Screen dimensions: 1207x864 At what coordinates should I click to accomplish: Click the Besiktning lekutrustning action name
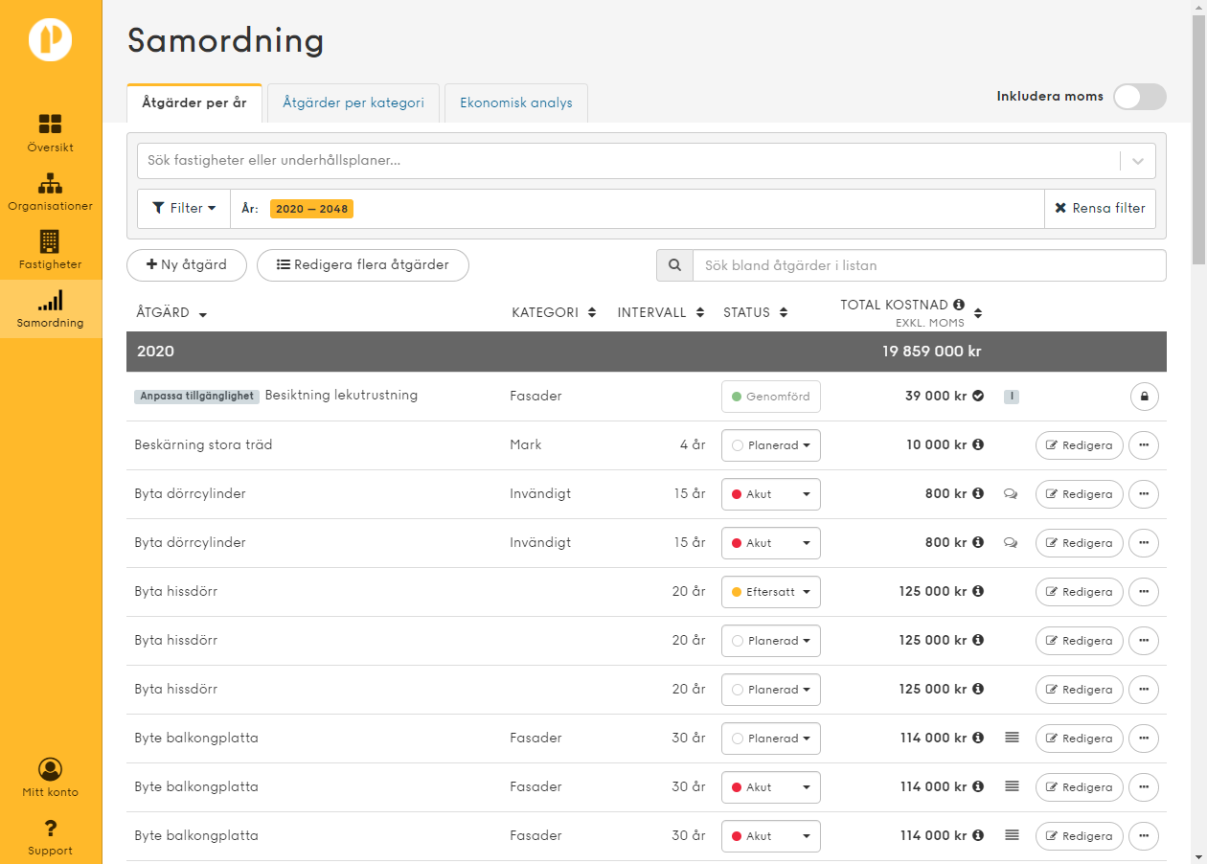click(341, 395)
